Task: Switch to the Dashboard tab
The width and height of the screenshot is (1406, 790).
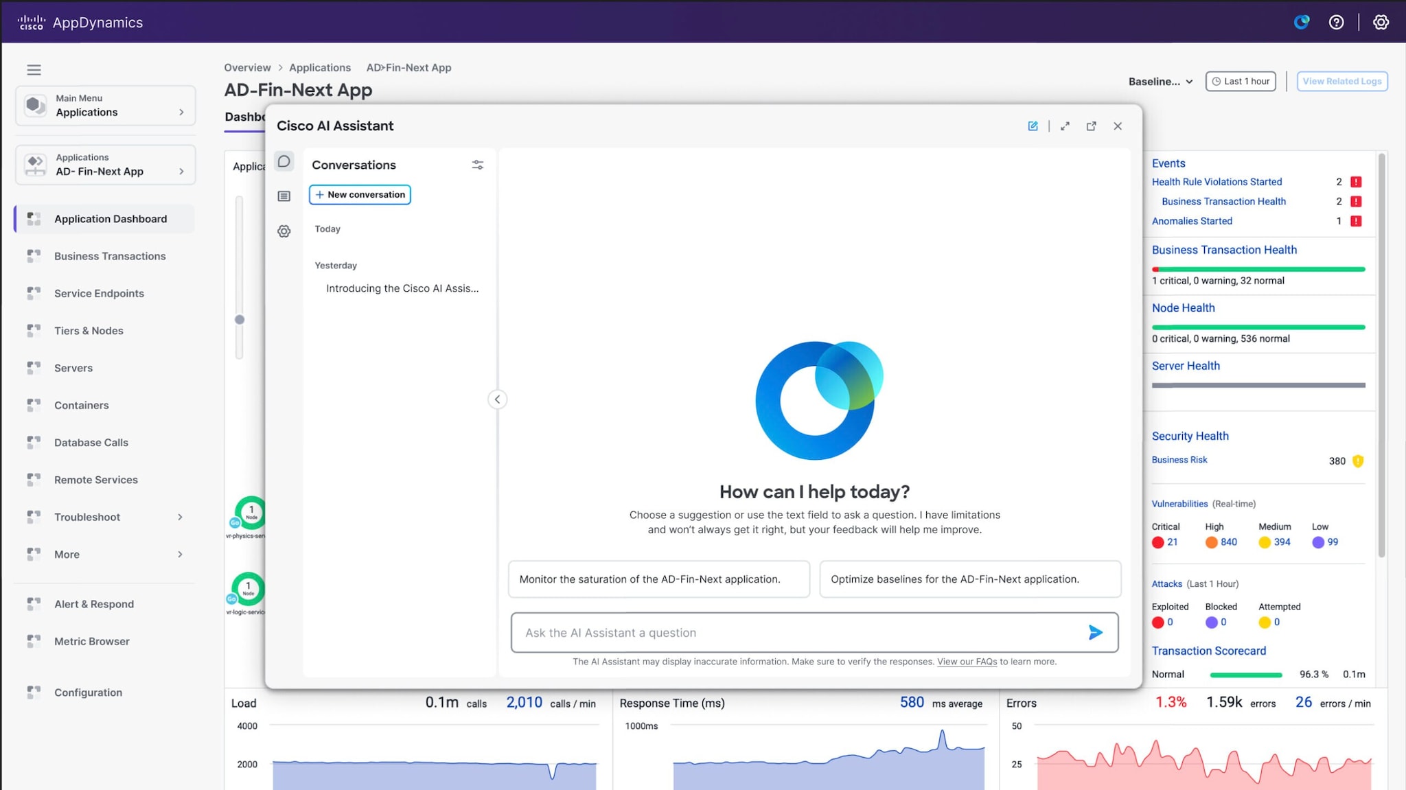Action: (x=244, y=117)
